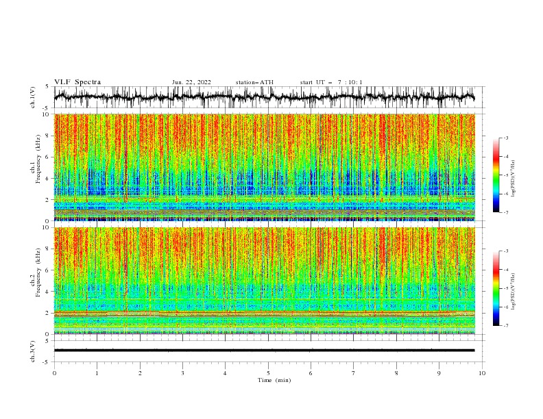The height and width of the screenshot is (419, 543).
Task: Click time axis tick label "8"
Action: (x=396, y=373)
